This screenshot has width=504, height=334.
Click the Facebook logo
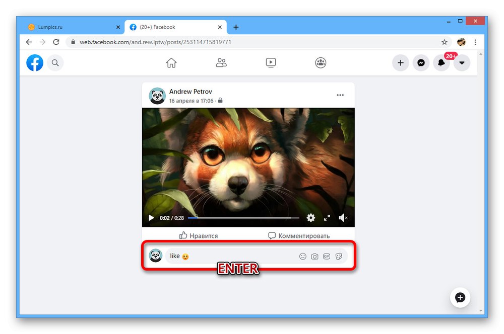click(x=35, y=63)
